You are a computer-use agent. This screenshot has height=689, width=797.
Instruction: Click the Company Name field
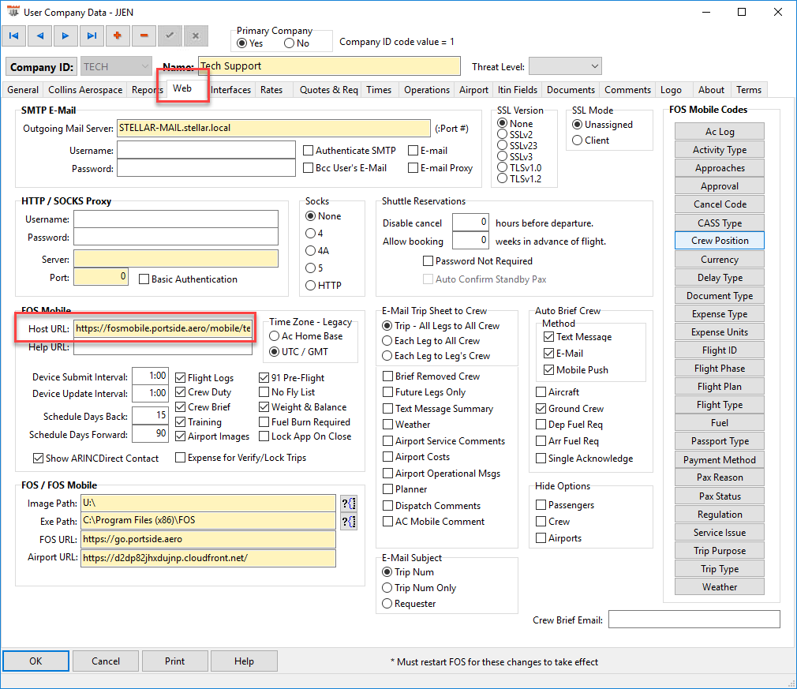point(329,66)
